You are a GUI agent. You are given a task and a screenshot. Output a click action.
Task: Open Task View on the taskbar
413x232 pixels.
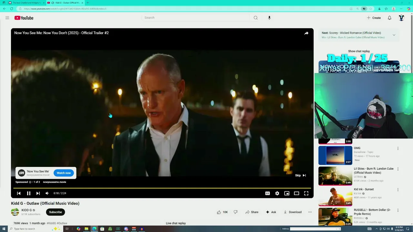click(x=67, y=229)
